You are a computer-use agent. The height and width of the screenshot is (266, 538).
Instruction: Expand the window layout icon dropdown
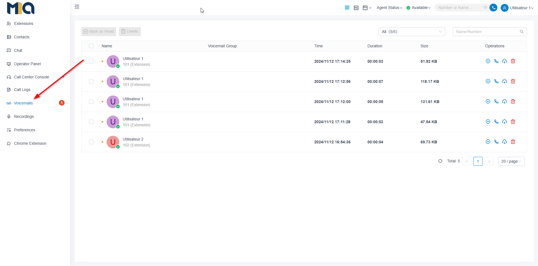(367, 8)
